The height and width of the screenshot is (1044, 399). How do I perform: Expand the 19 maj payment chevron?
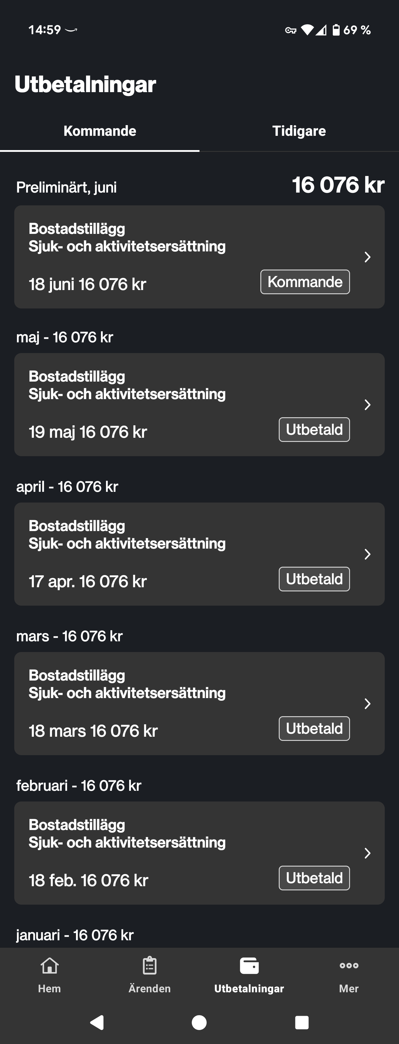[x=368, y=404]
